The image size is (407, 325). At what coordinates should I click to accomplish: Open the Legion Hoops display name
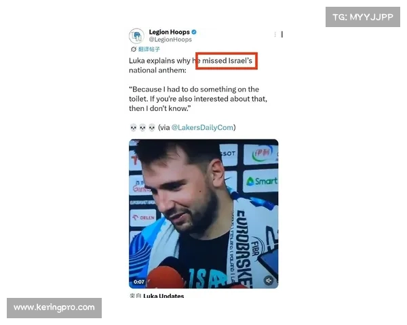coord(169,32)
